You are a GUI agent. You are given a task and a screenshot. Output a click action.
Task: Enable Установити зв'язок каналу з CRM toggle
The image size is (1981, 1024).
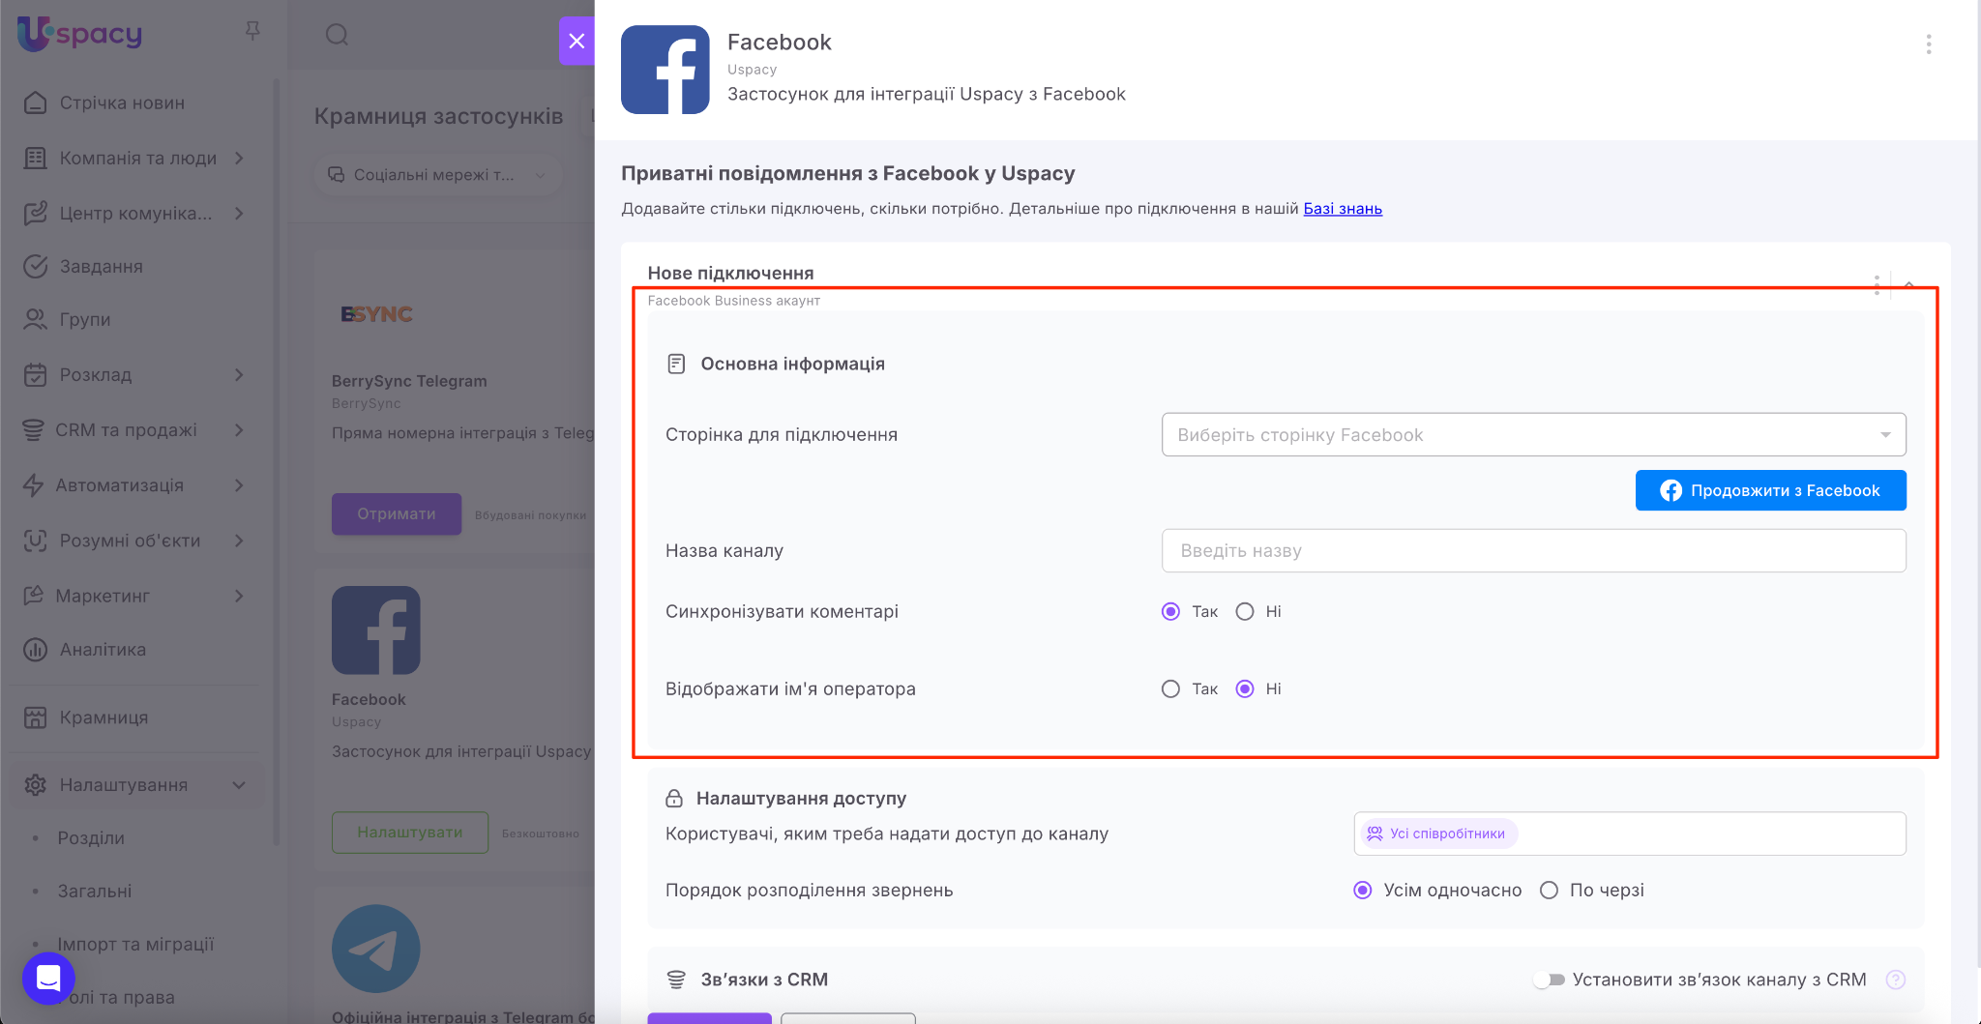click(1550, 980)
